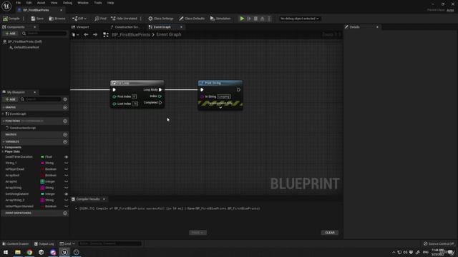Expand the Components variable category

point(3,147)
